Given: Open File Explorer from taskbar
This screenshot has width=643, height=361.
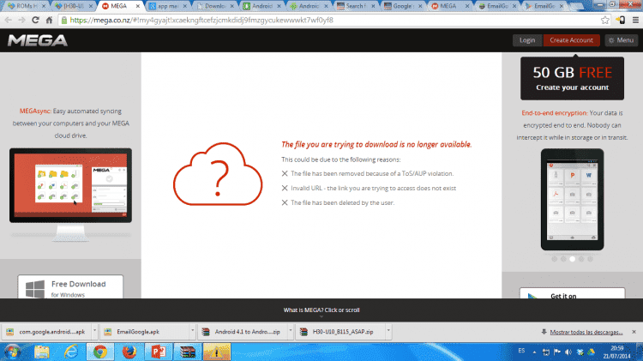Looking at the screenshot, I should (42, 352).
